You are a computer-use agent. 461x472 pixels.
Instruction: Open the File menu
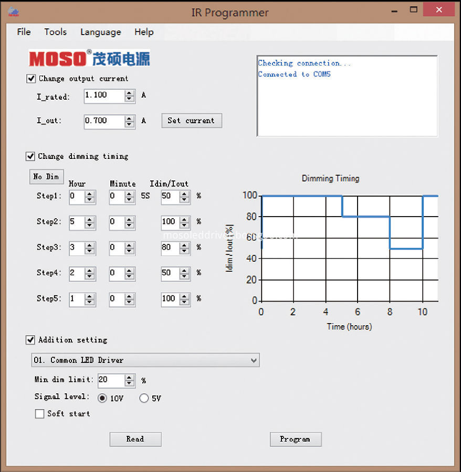point(24,32)
